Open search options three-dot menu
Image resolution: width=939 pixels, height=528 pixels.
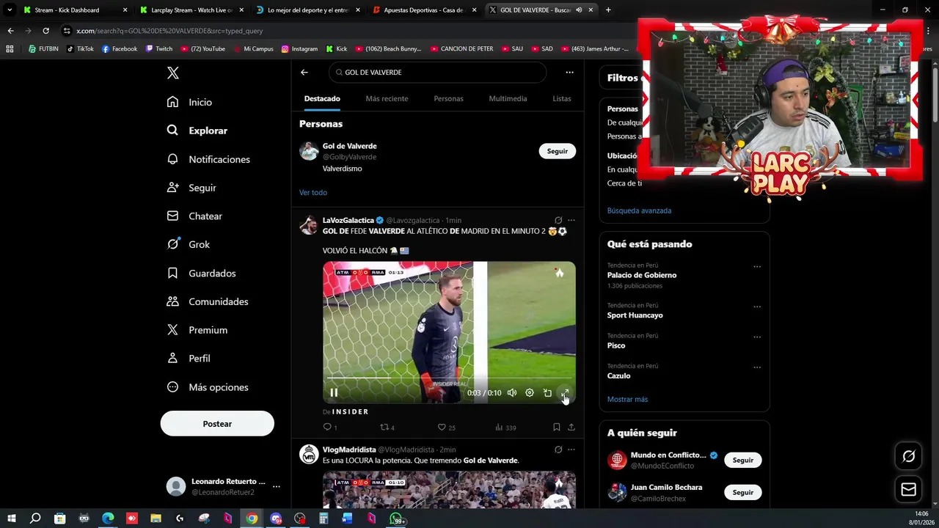[569, 73]
